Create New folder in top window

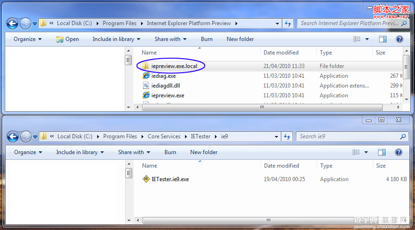click(240, 39)
